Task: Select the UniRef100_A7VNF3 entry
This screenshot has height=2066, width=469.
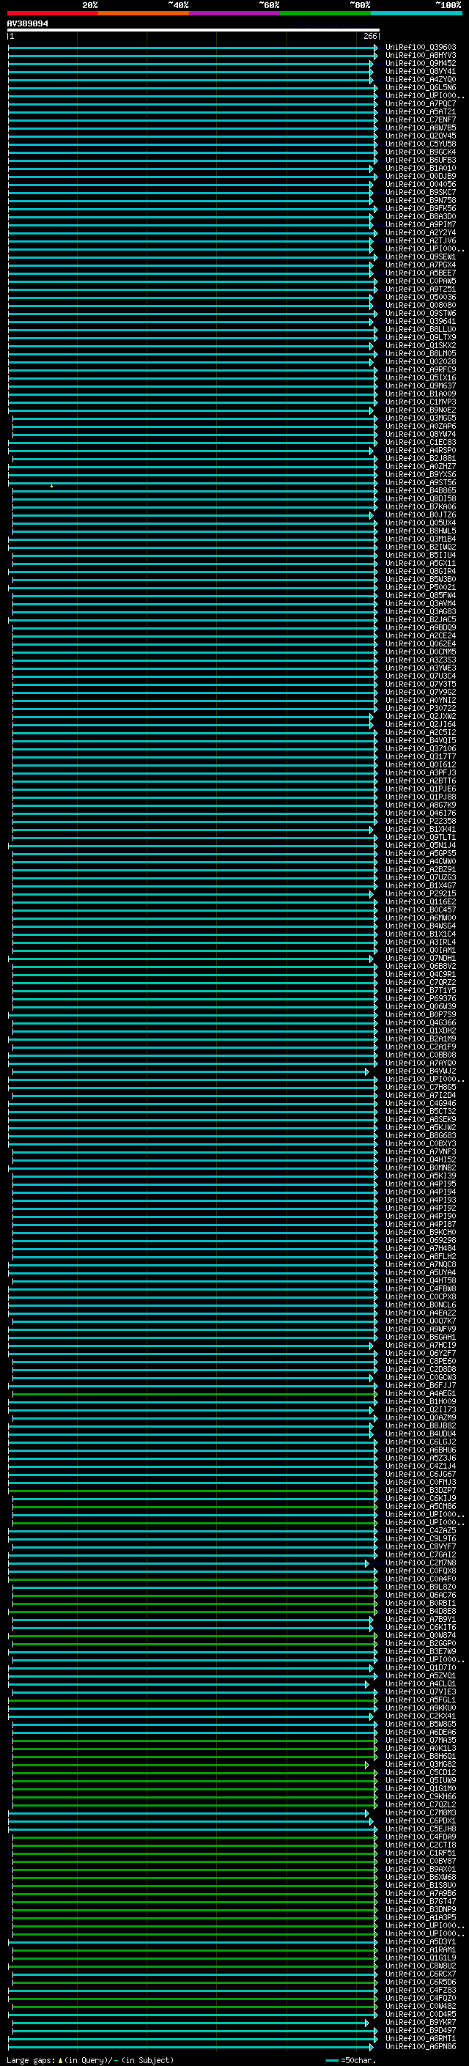Action: tap(420, 1151)
